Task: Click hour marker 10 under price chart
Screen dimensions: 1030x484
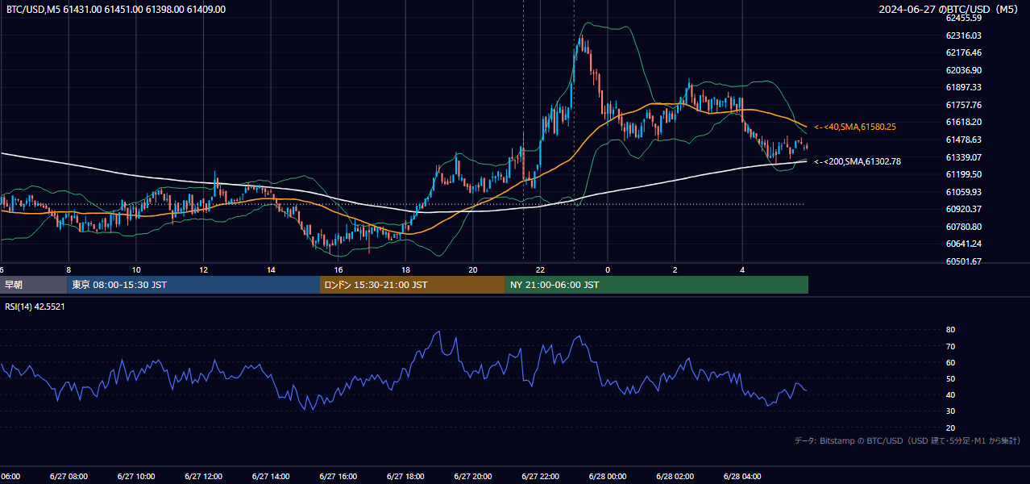Action: pos(136,269)
